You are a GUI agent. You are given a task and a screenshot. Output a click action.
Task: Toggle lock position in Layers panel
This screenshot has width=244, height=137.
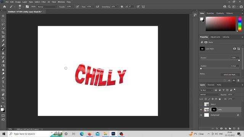point(213,99)
